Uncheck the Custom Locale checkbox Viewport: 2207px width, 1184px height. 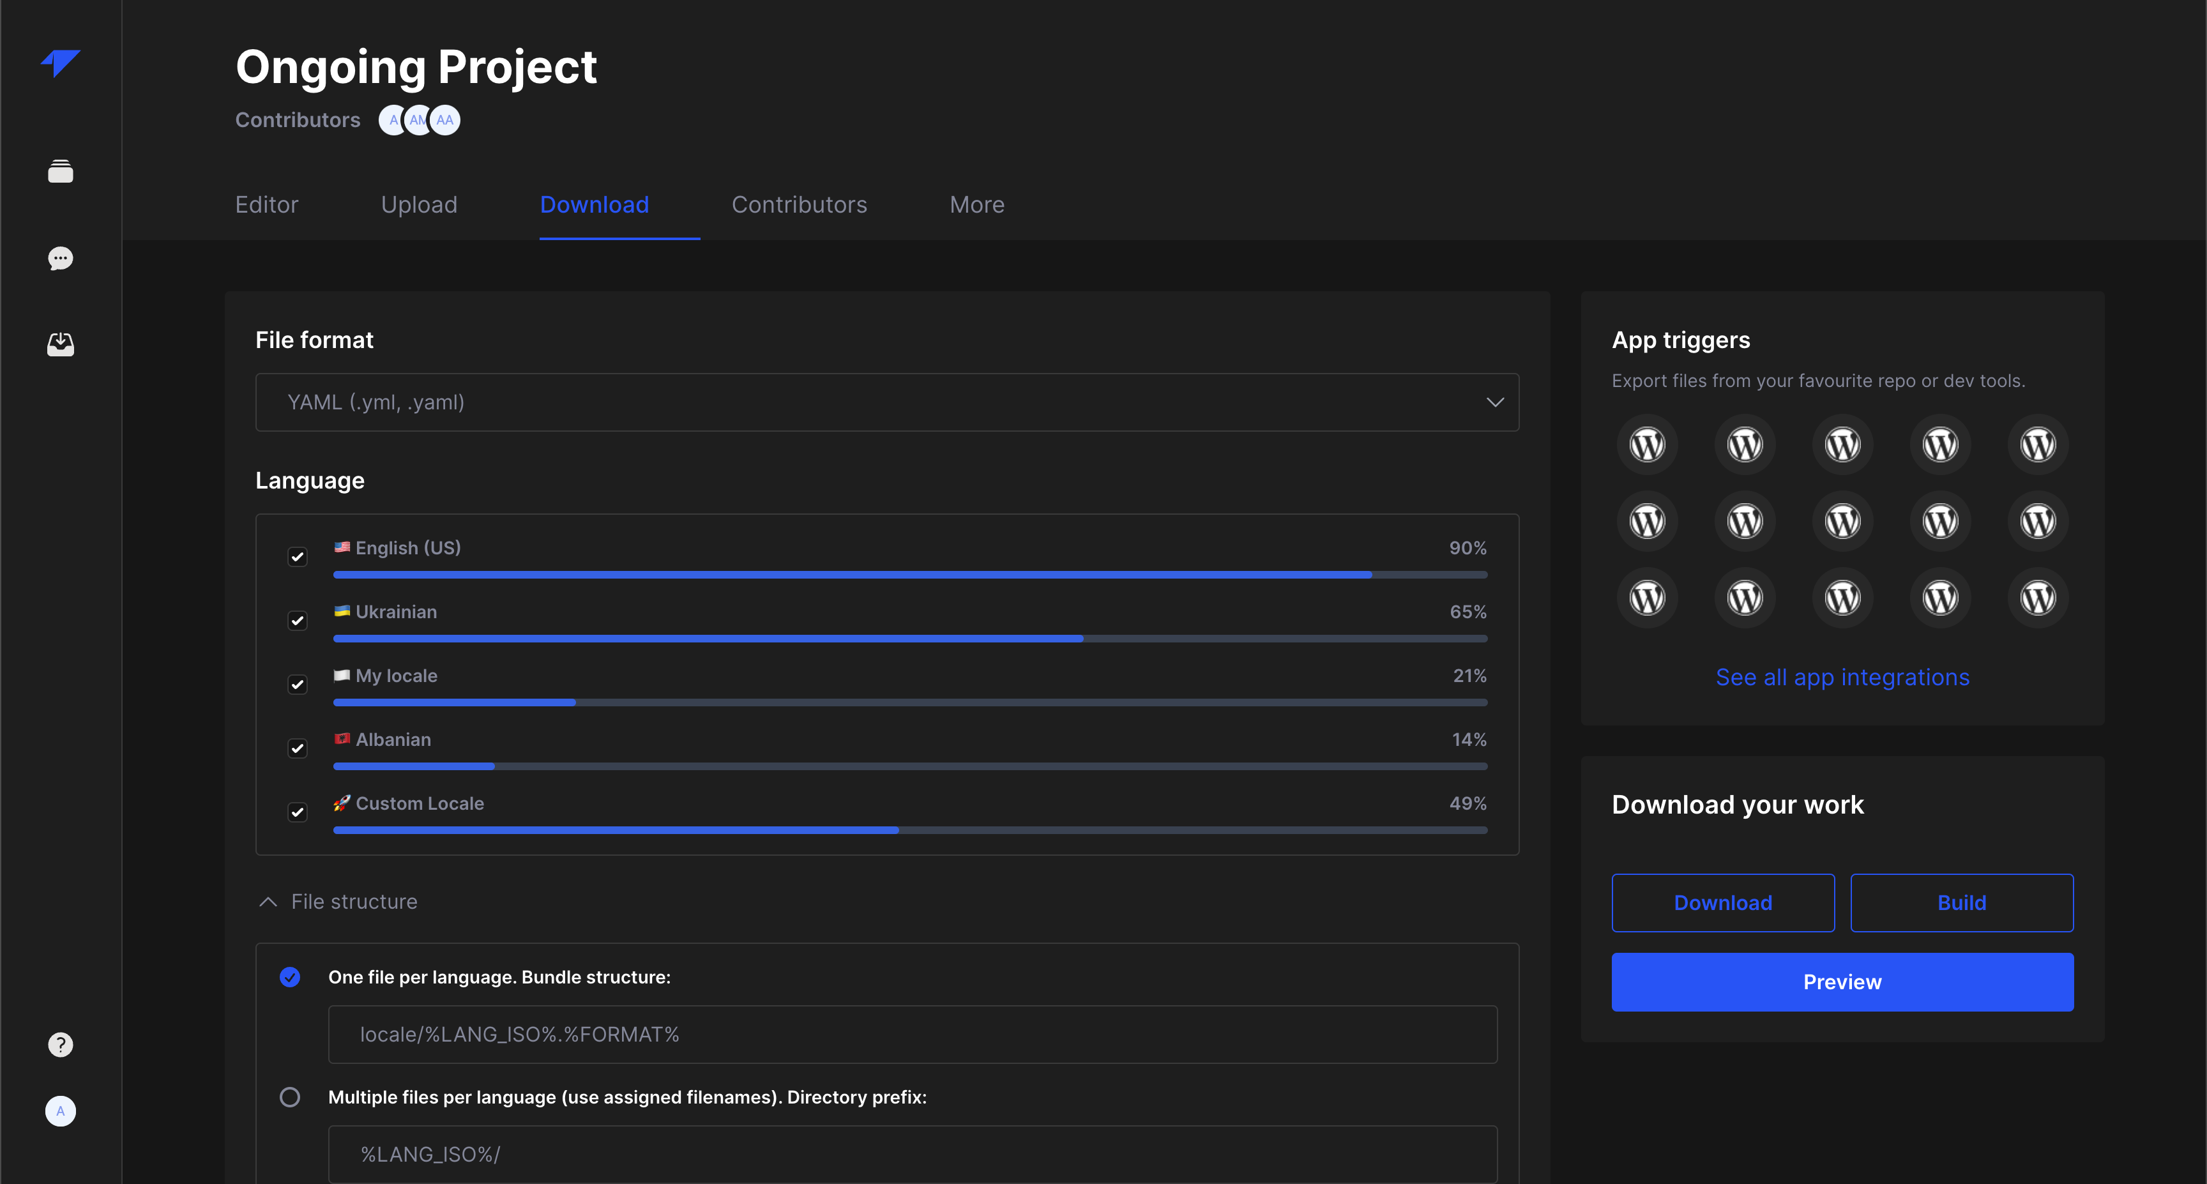pos(298,812)
